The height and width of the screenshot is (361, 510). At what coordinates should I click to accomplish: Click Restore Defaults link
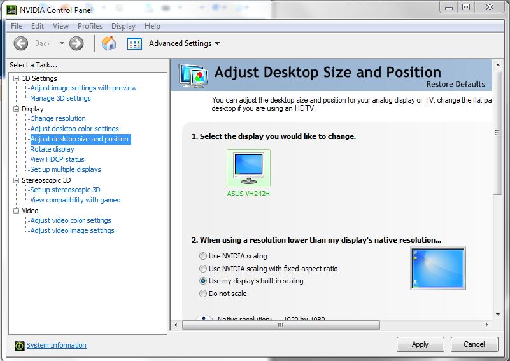click(455, 84)
